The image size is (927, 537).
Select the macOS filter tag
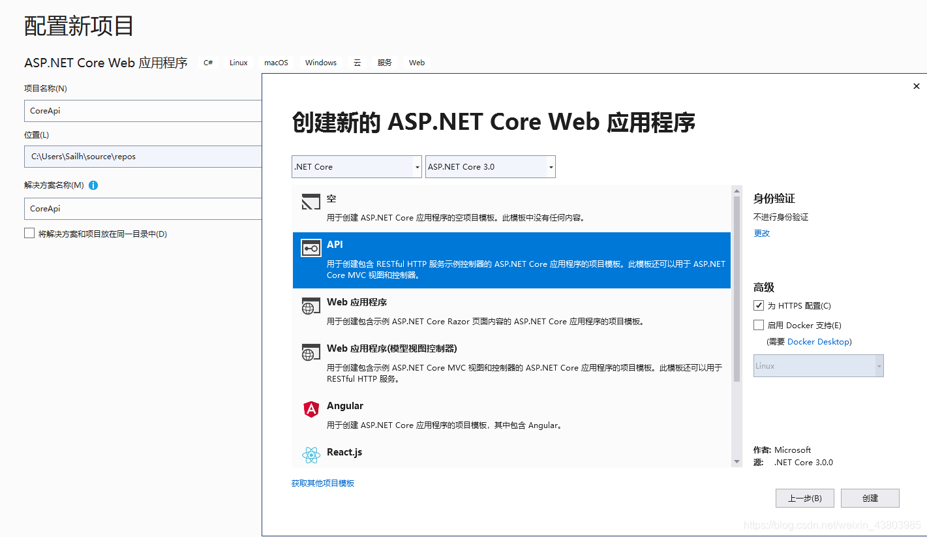click(x=276, y=62)
